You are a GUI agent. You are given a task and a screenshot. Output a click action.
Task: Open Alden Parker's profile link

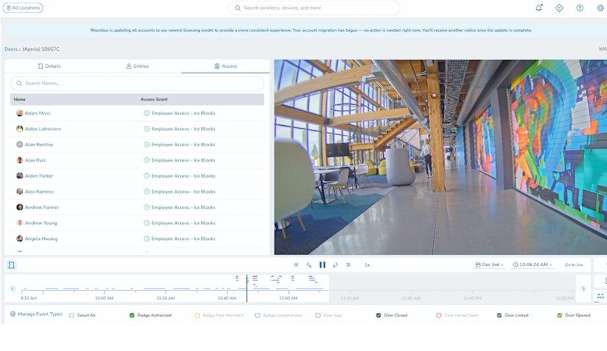tap(39, 176)
